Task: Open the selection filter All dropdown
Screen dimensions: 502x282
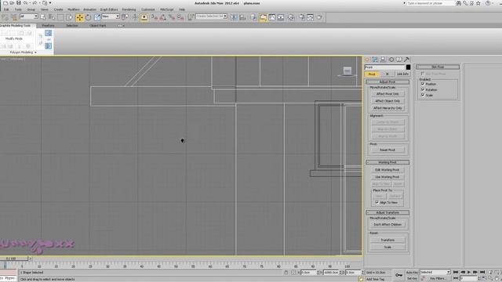Action: [29, 16]
